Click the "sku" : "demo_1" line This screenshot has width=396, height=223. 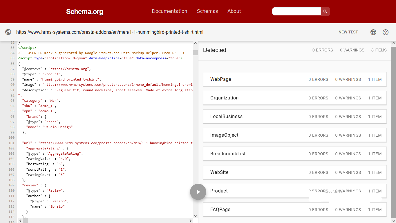[x=39, y=106]
